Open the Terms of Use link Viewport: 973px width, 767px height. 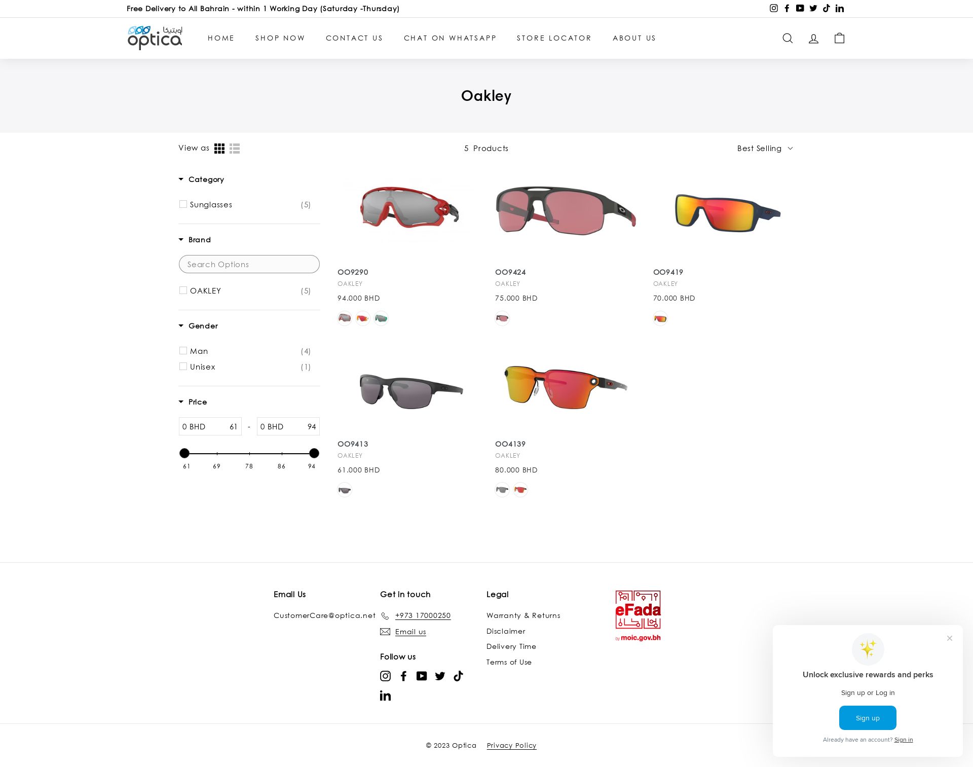(509, 662)
